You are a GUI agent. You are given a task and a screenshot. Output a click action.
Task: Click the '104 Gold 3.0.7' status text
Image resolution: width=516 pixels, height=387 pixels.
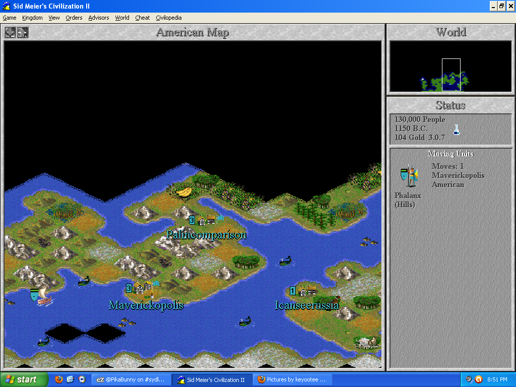(x=420, y=137)
